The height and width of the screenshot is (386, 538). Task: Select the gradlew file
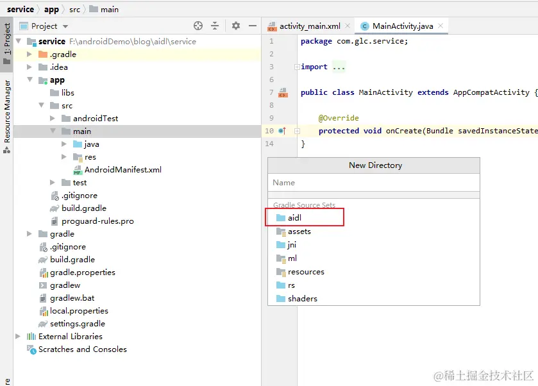click(x=65, y=285)
